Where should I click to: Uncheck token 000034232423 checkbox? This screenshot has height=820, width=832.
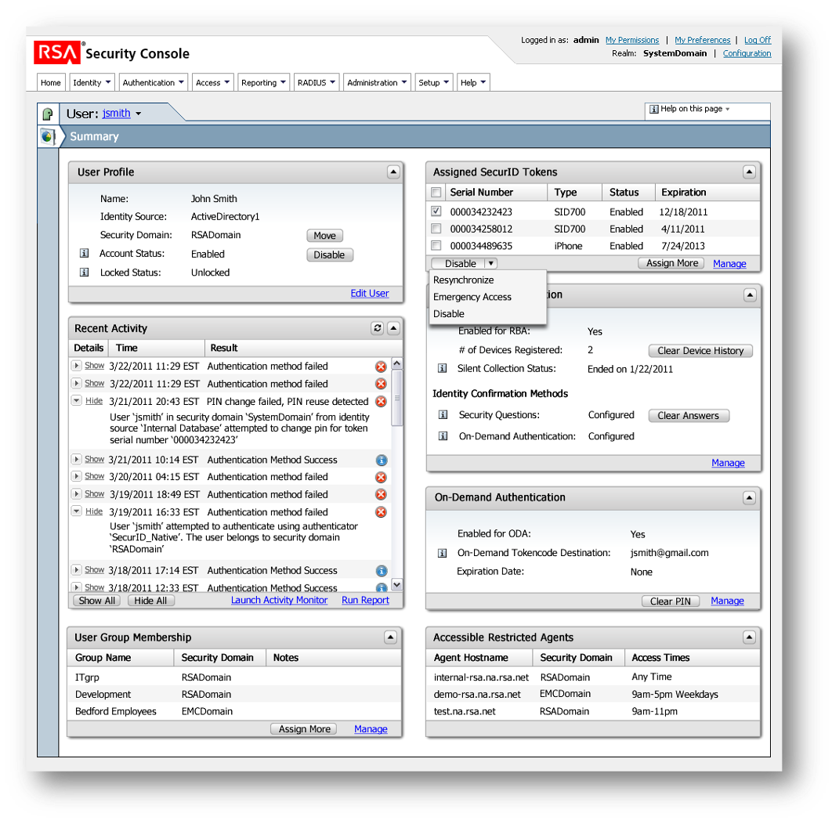[x=436, y=211]
